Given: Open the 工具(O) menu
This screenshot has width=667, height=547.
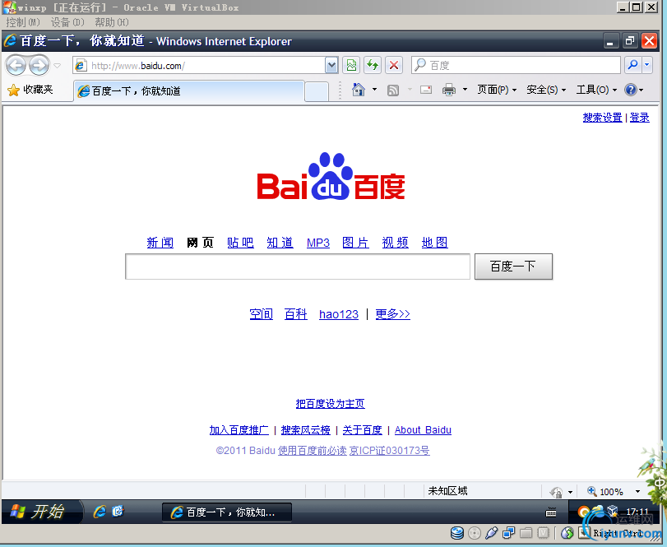Looking at the screenshot, I should (596, 90).
